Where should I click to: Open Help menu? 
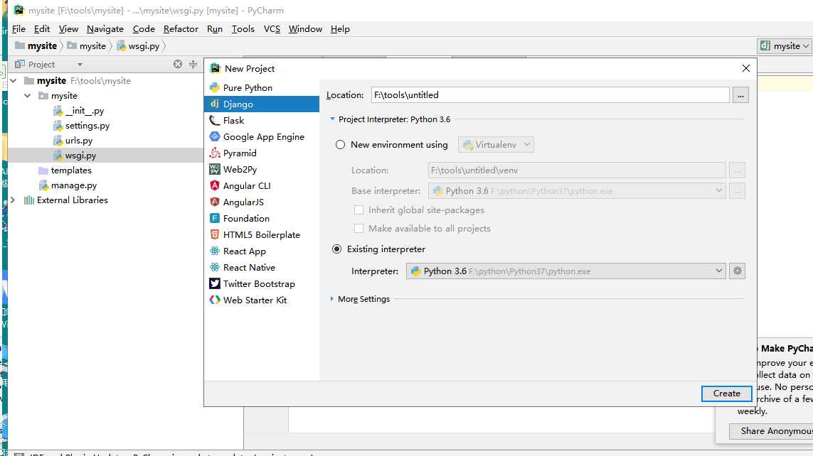click(x=340, y=29)
